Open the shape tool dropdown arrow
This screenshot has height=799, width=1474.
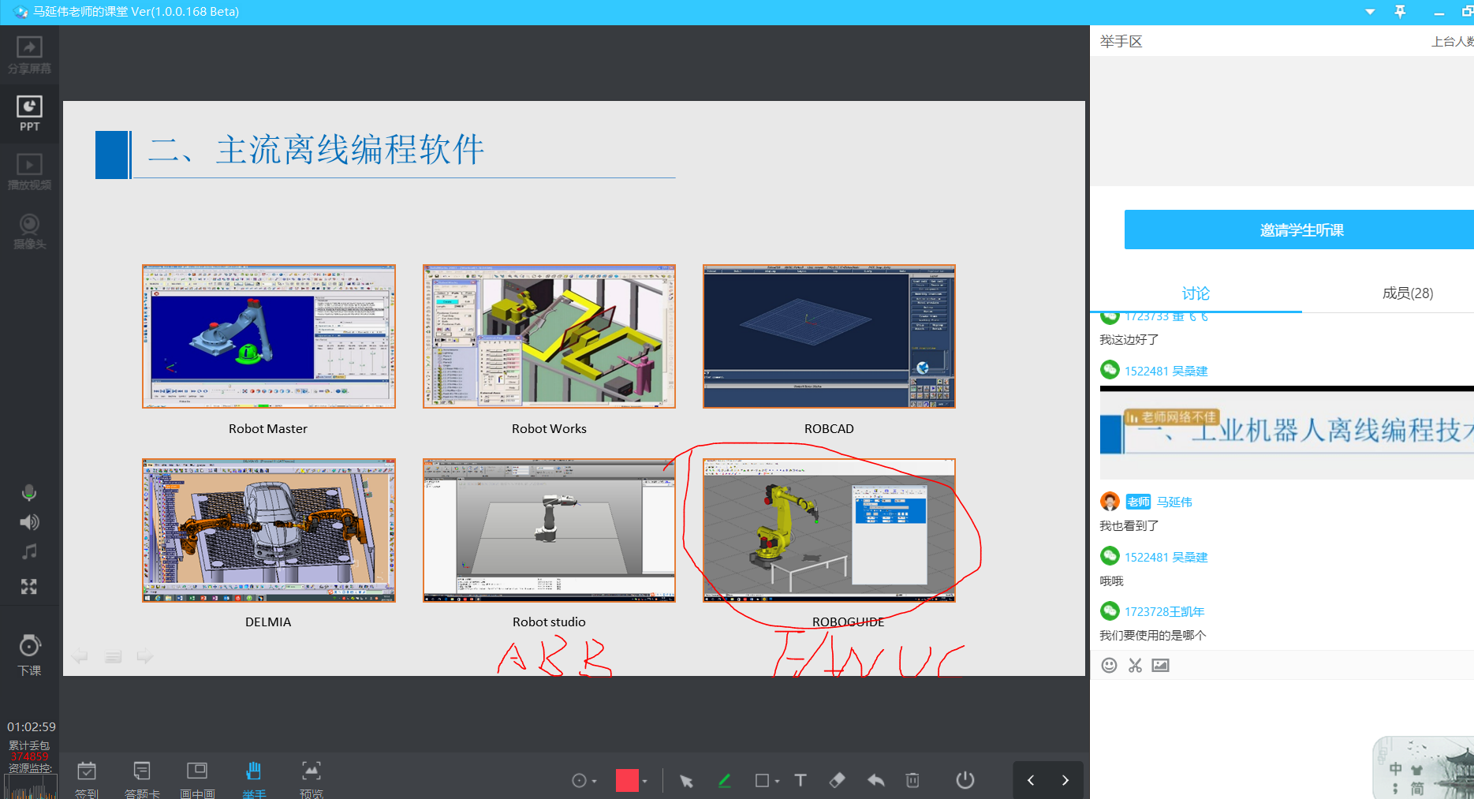(778, 782)
